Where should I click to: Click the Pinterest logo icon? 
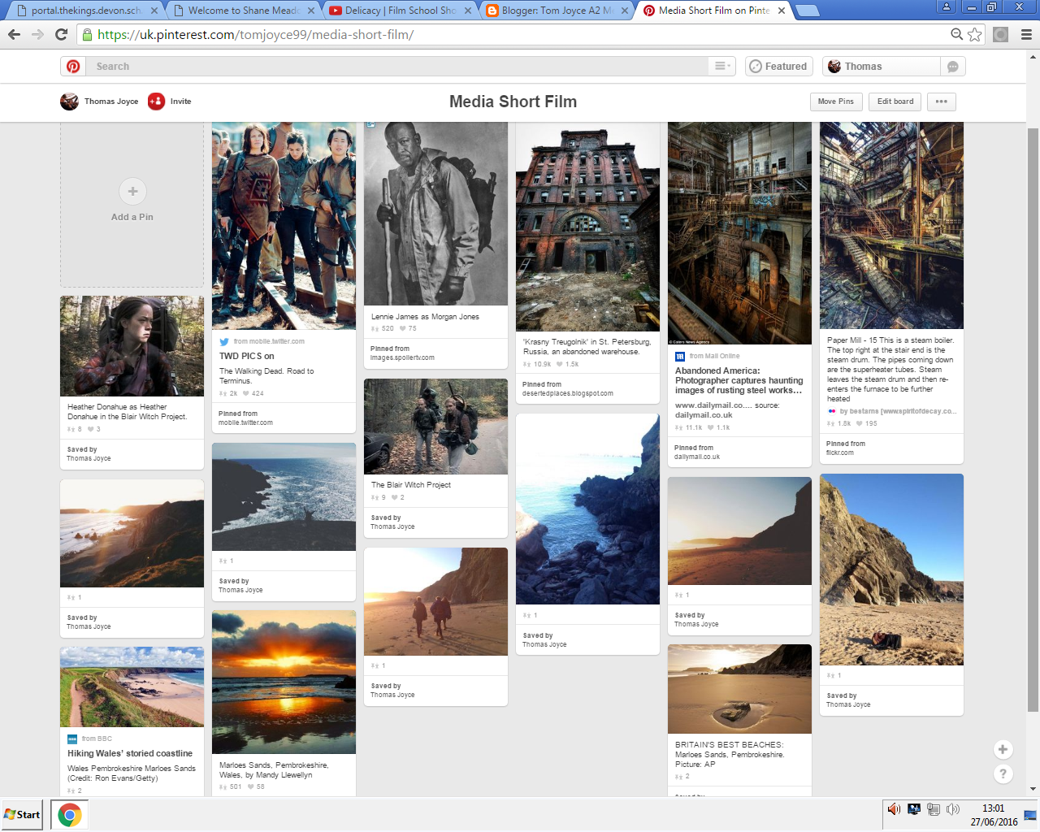point(72,66)
